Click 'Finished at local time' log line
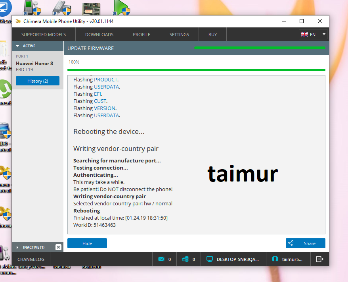Viewport: 348px width, 282px height. point(120,218)
